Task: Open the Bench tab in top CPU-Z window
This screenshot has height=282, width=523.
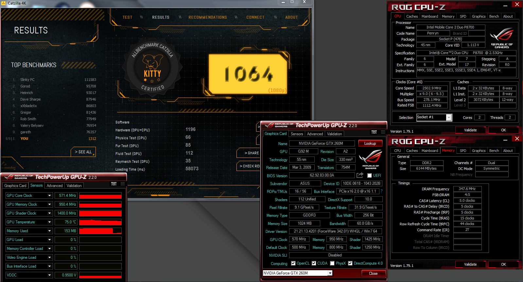Action: pos(494,16)
